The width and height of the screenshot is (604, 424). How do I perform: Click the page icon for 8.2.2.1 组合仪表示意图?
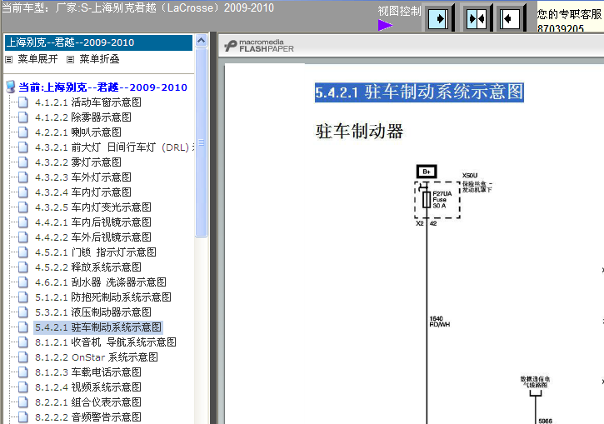pos(23,403)
